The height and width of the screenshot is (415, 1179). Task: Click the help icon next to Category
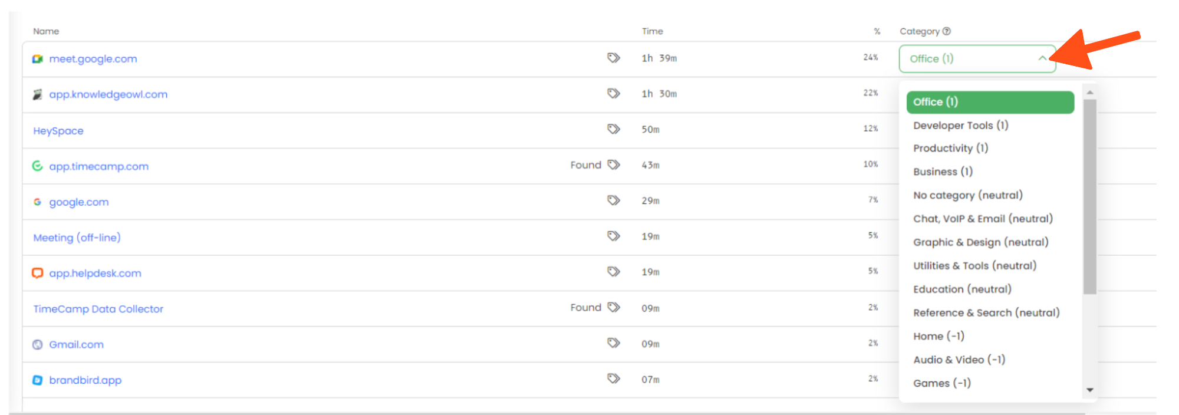tap(947, 31)
